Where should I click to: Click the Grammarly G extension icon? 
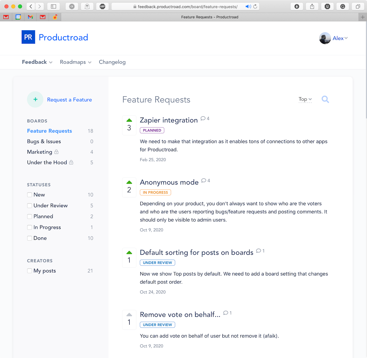pos(343,6)
